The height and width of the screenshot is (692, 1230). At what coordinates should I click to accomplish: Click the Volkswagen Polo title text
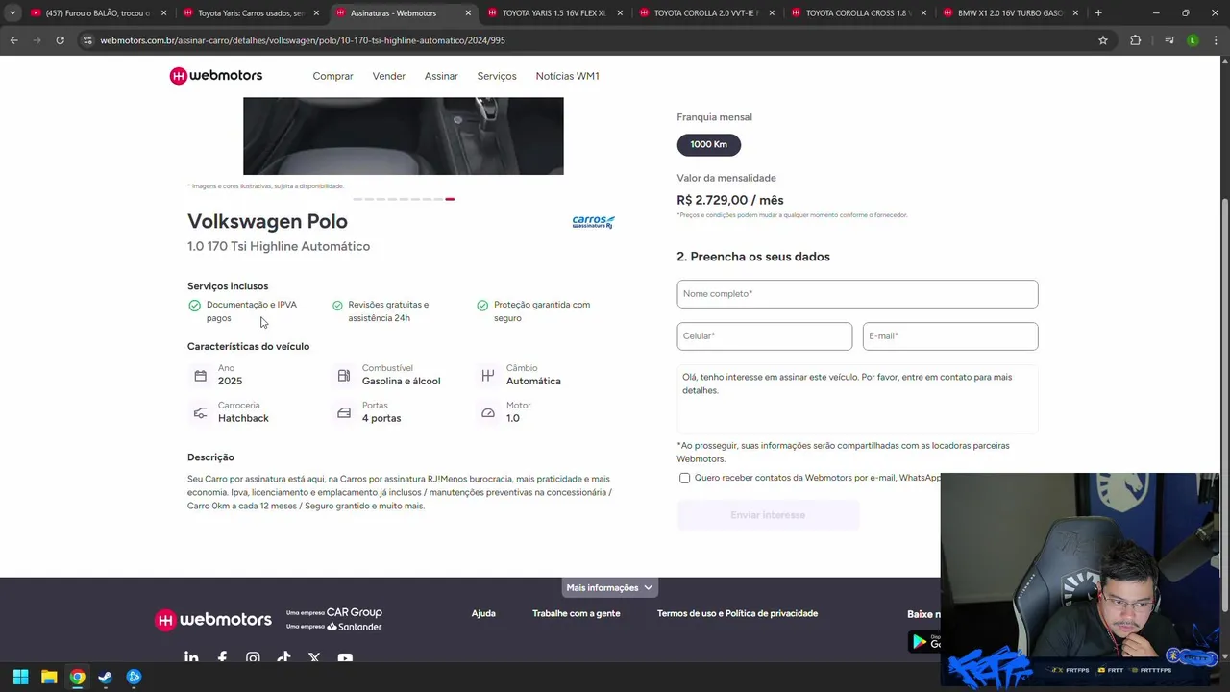[x=267, y=221]
